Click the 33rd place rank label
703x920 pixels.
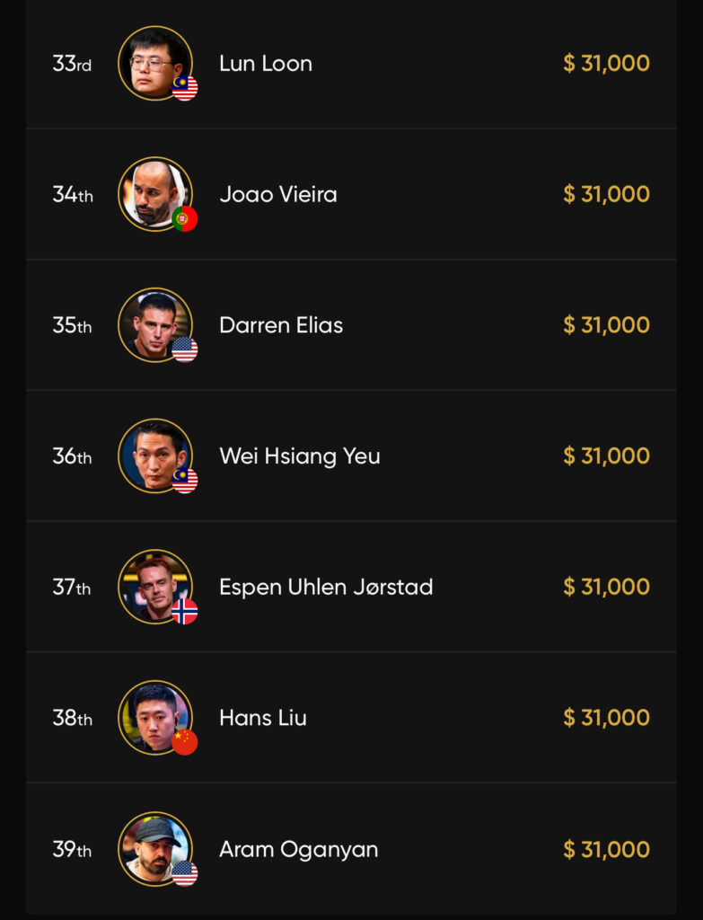pos(72,64)
